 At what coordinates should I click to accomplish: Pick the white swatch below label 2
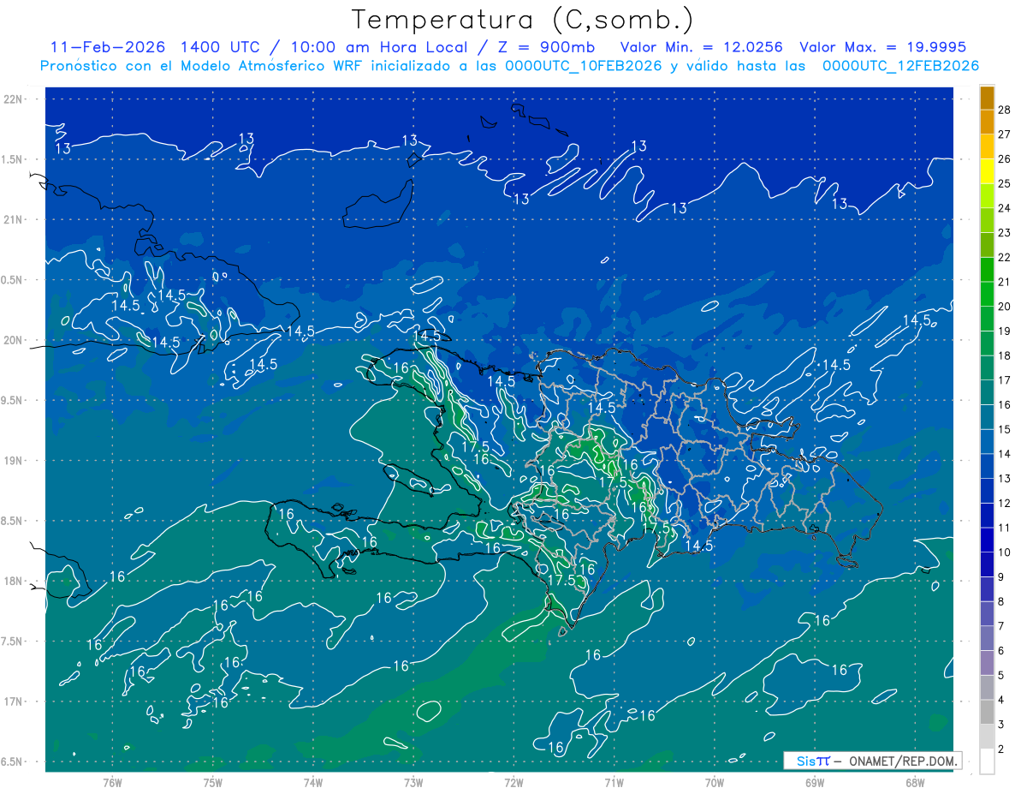tap(987, 761)
